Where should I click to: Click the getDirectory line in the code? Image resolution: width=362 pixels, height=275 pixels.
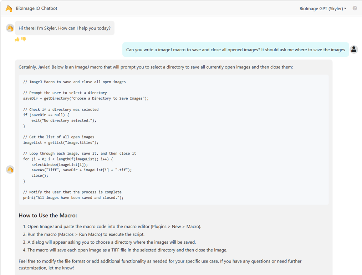(x=86, y=98)
